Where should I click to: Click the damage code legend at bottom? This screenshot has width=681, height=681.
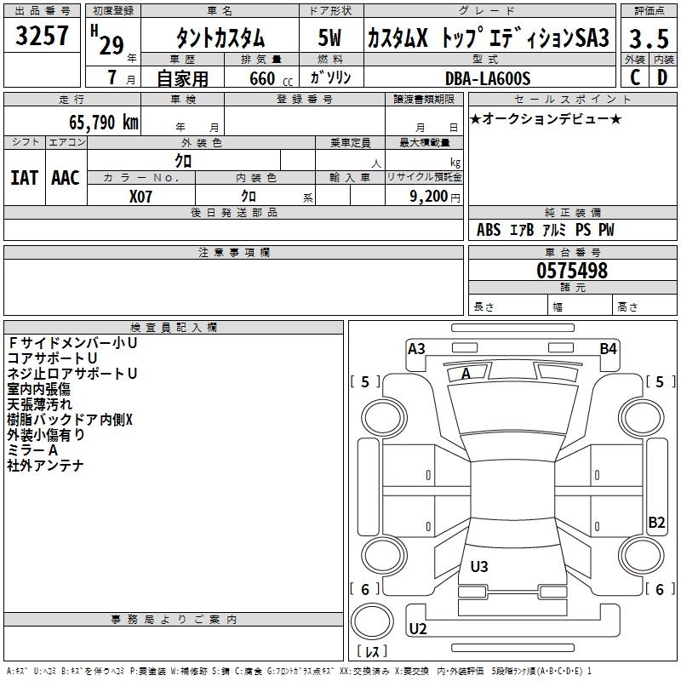[299, 671]
